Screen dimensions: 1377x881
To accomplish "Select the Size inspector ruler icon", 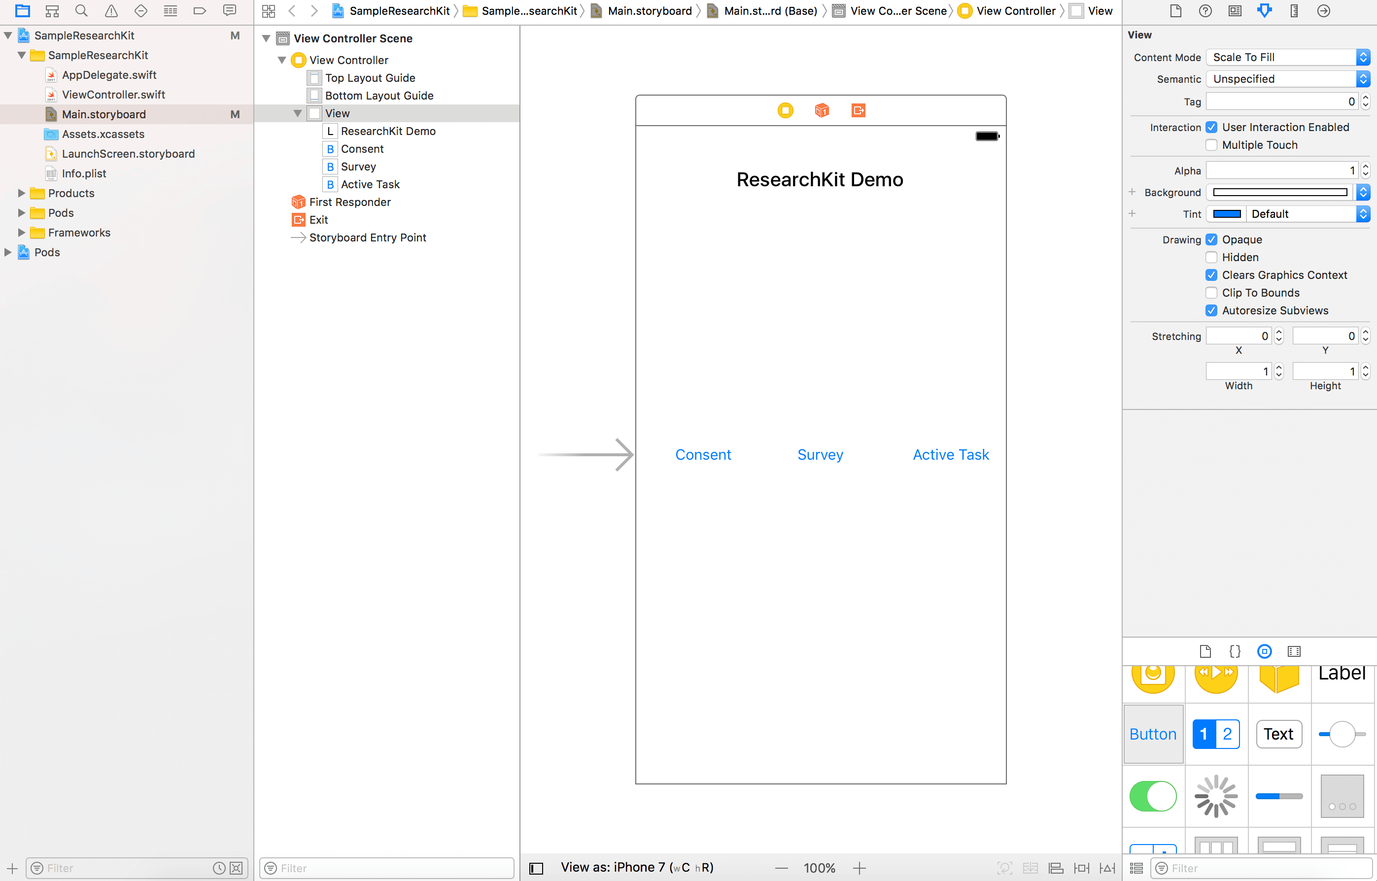I will (1294, 11).
